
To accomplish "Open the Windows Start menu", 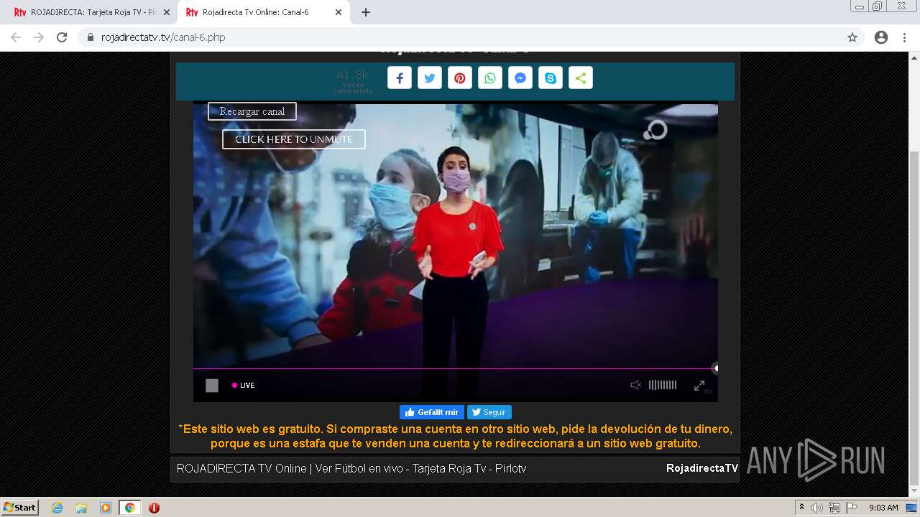I will [x=20, y=508].
